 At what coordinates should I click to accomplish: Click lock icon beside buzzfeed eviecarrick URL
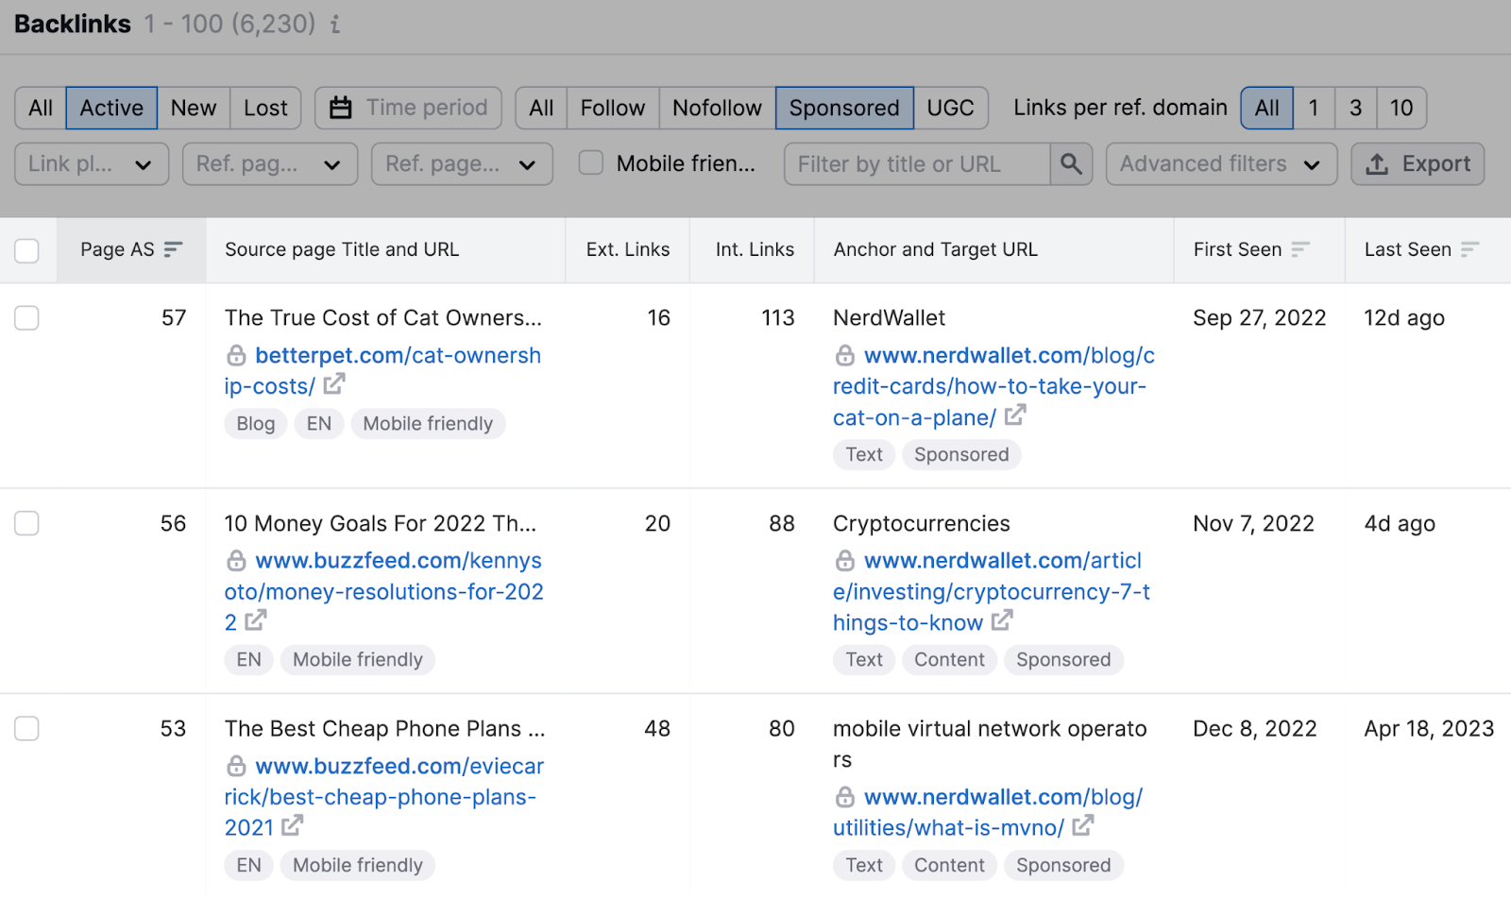(x=236, y=766)
